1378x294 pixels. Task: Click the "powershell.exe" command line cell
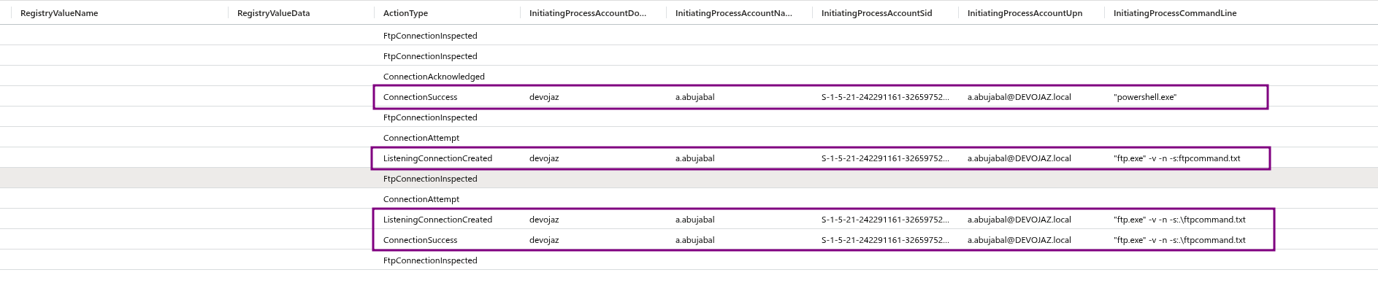pyautogui.click(x=1144, y=97)
